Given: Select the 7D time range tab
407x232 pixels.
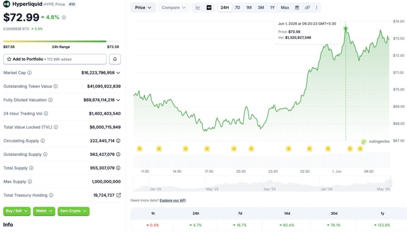Looking at the screenshot, I should click(238, 8).
